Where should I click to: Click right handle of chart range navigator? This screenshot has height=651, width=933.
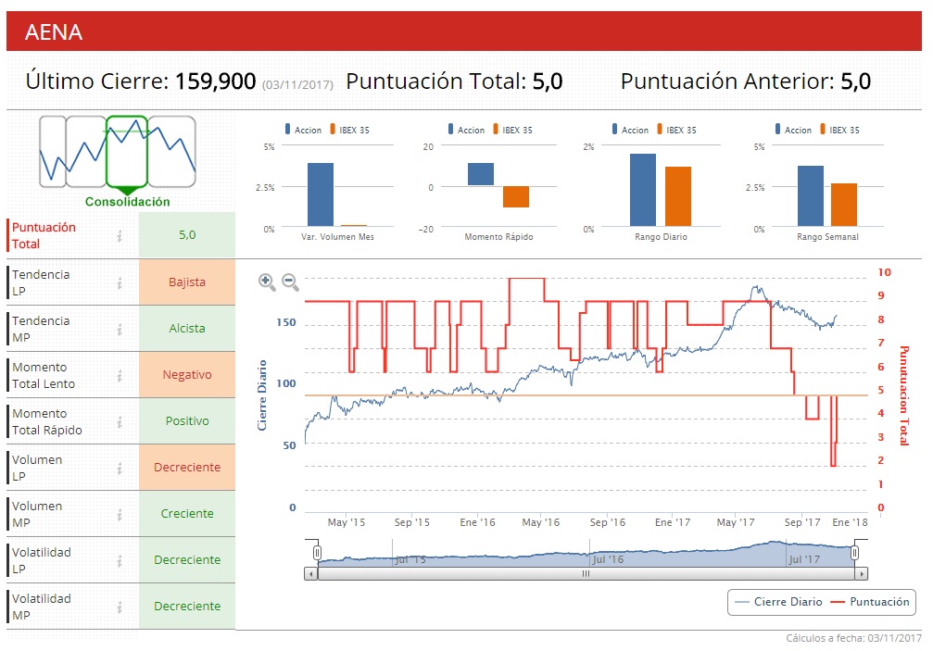(x=854, y=553)
